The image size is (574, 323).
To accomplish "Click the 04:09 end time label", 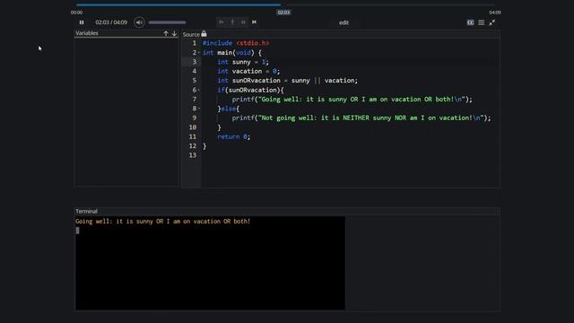I will [495, 13].
